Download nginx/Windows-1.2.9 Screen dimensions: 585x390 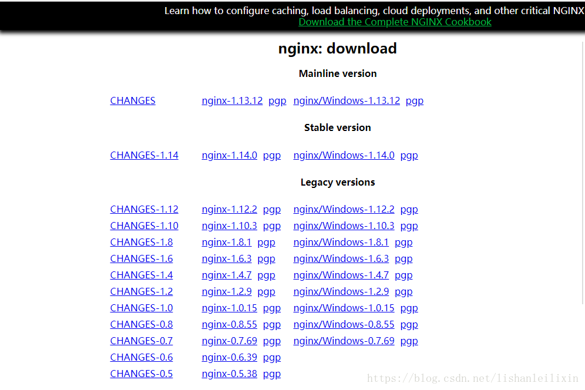click(341, 291)
